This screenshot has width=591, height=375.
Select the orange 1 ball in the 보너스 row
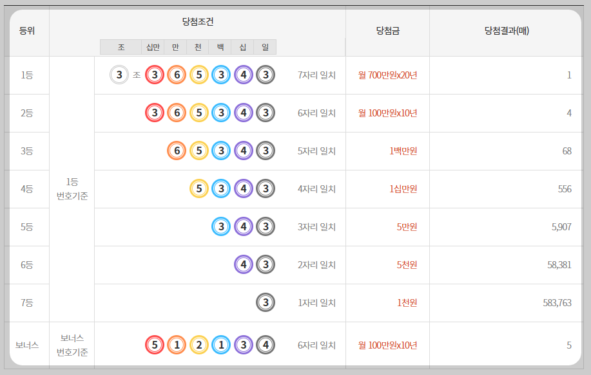point(177,345)
